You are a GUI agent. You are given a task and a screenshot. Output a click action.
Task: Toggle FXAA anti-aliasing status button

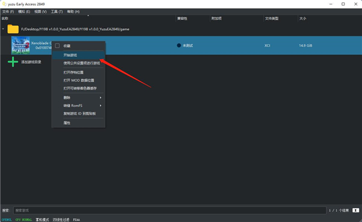(x=77, y=220)
